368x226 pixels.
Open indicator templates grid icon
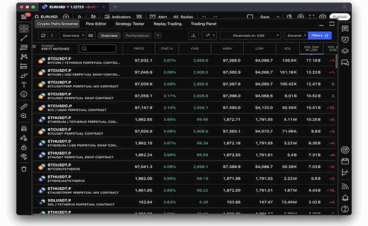click(139, 17)
